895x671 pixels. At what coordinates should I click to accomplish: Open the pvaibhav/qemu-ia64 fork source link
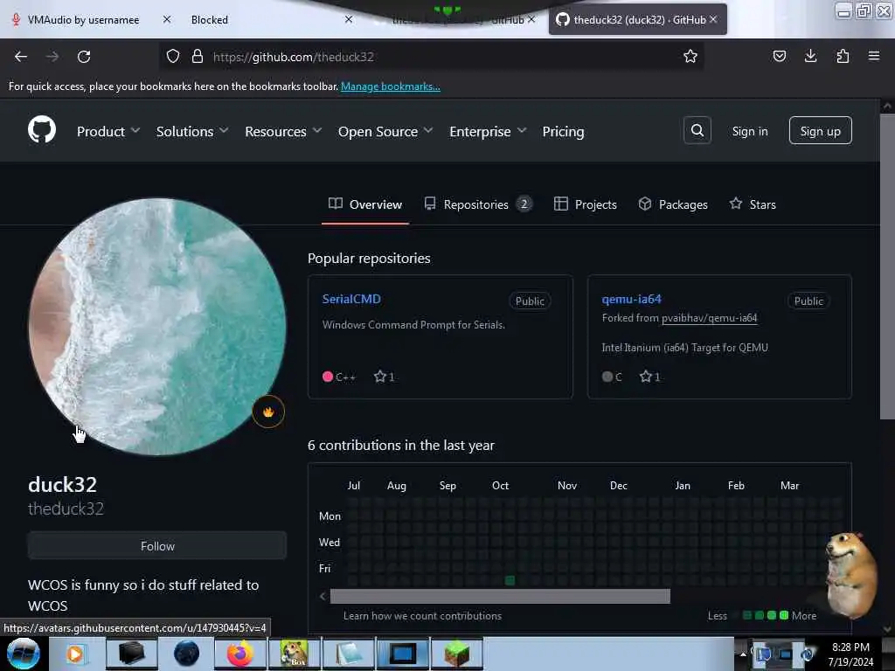click(x=709, y=318)
